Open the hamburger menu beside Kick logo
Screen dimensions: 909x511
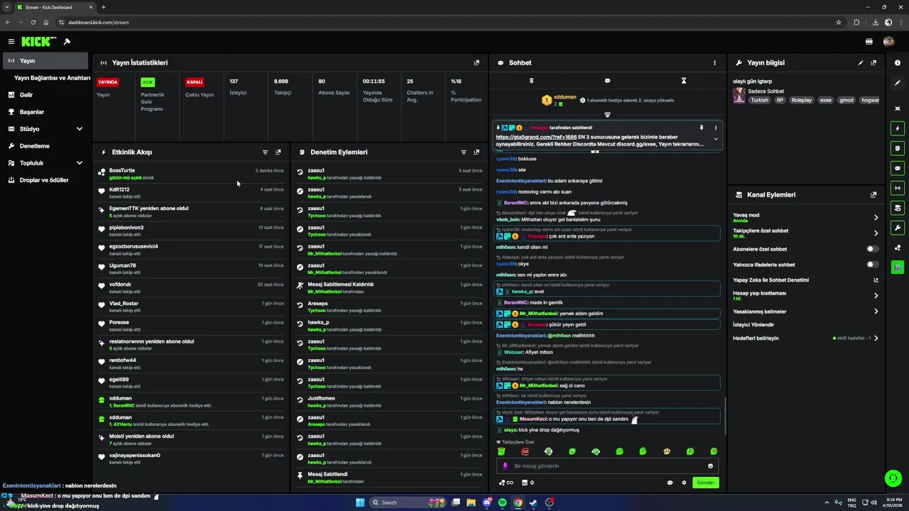pyautogui.click(x=11, y=42)
